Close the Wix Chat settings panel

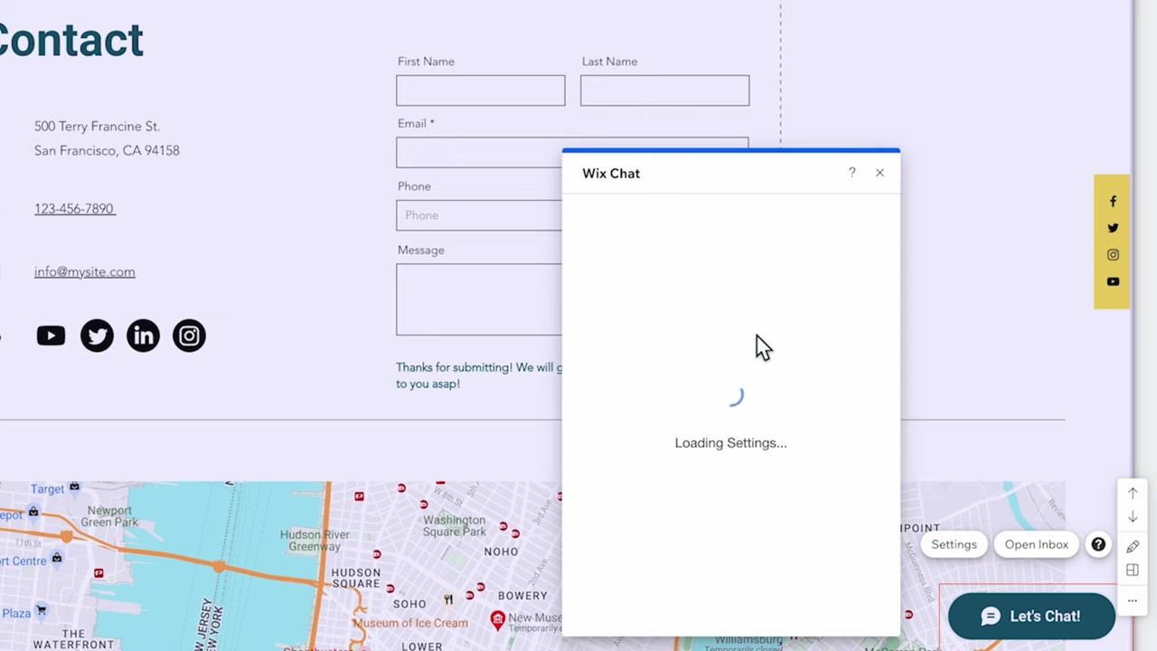tap(880, 173)
